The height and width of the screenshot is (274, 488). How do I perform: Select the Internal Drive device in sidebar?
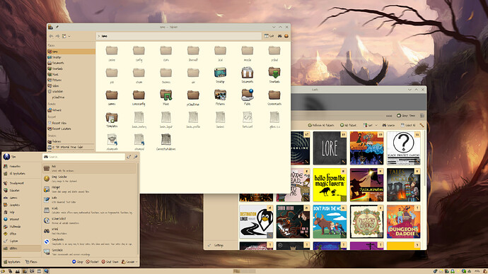tap(71, 147)
